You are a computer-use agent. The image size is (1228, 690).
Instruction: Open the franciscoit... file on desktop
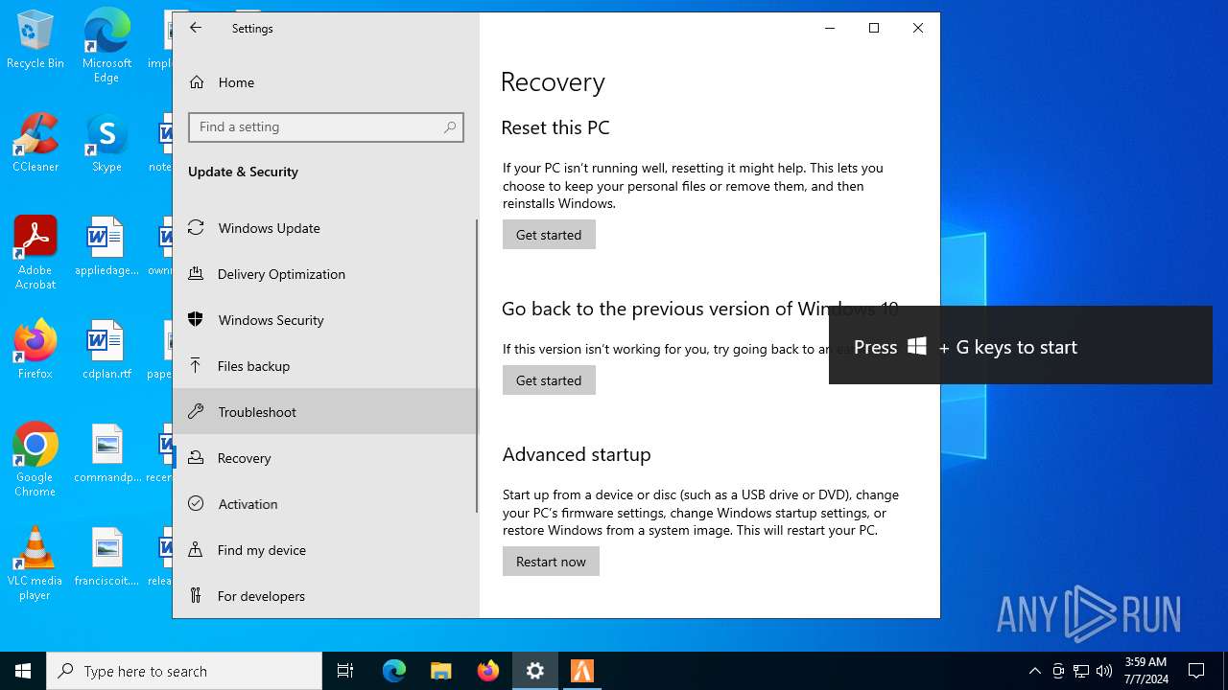[x=106, y=558]
